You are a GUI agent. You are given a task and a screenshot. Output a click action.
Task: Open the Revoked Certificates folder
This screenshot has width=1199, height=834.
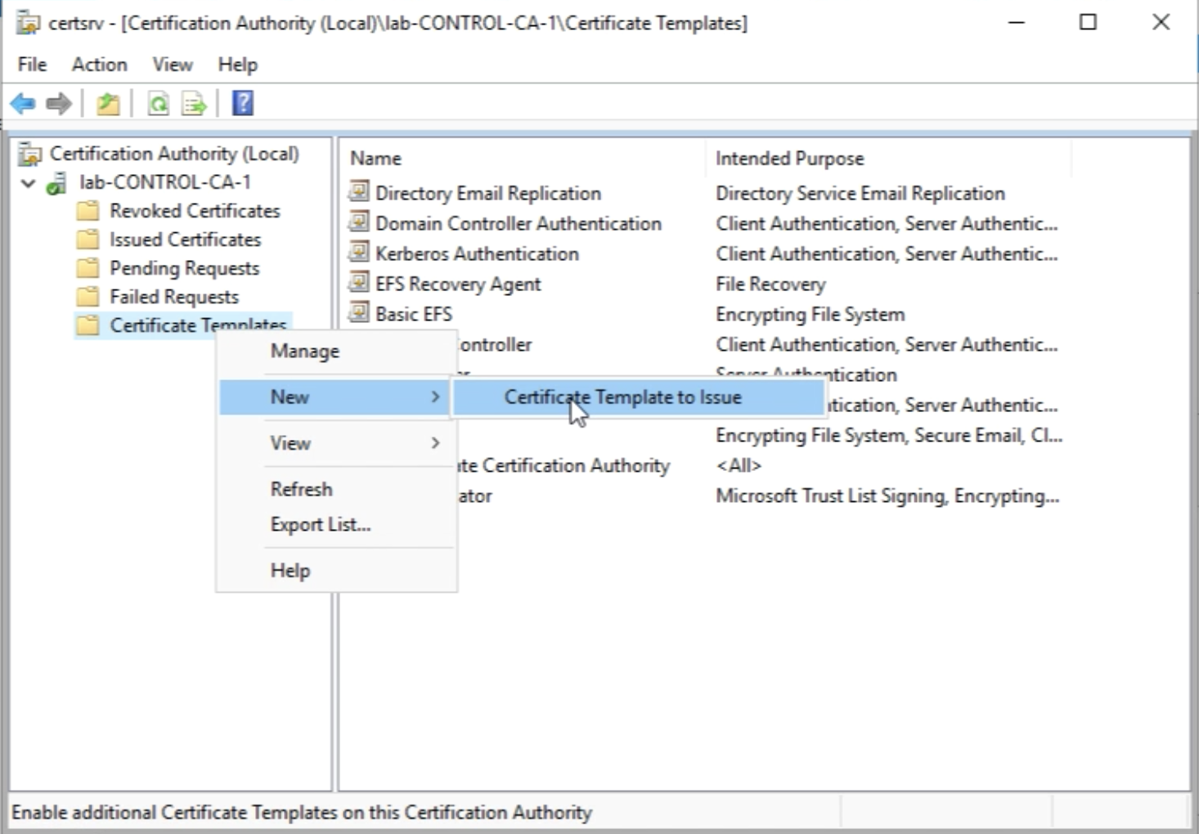coord(195,211)
